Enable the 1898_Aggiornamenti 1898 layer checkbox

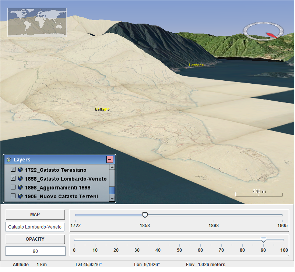tap(13, 188)
